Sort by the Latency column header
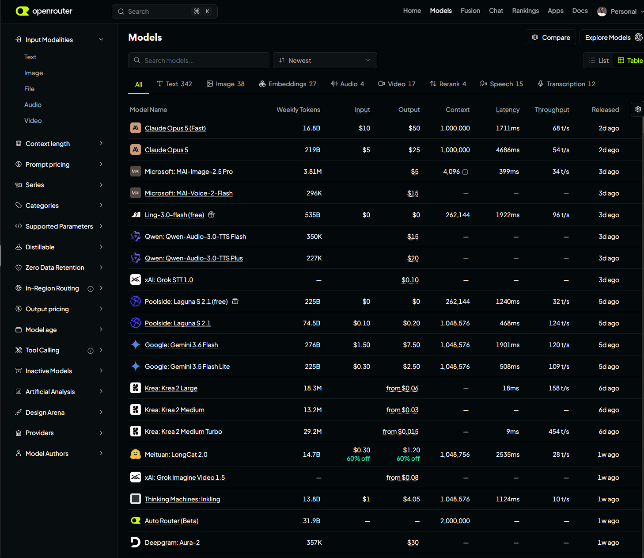 (x=508, y=110)
